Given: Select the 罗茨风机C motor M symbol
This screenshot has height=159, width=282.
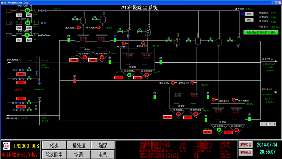Looking at the screenshot, I should tap(27, 35).
